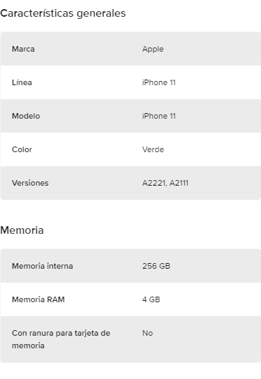The image size is (261, 379).
Task: Select Con ranura para tarjeta de memoria
Action: pos(61,339)
